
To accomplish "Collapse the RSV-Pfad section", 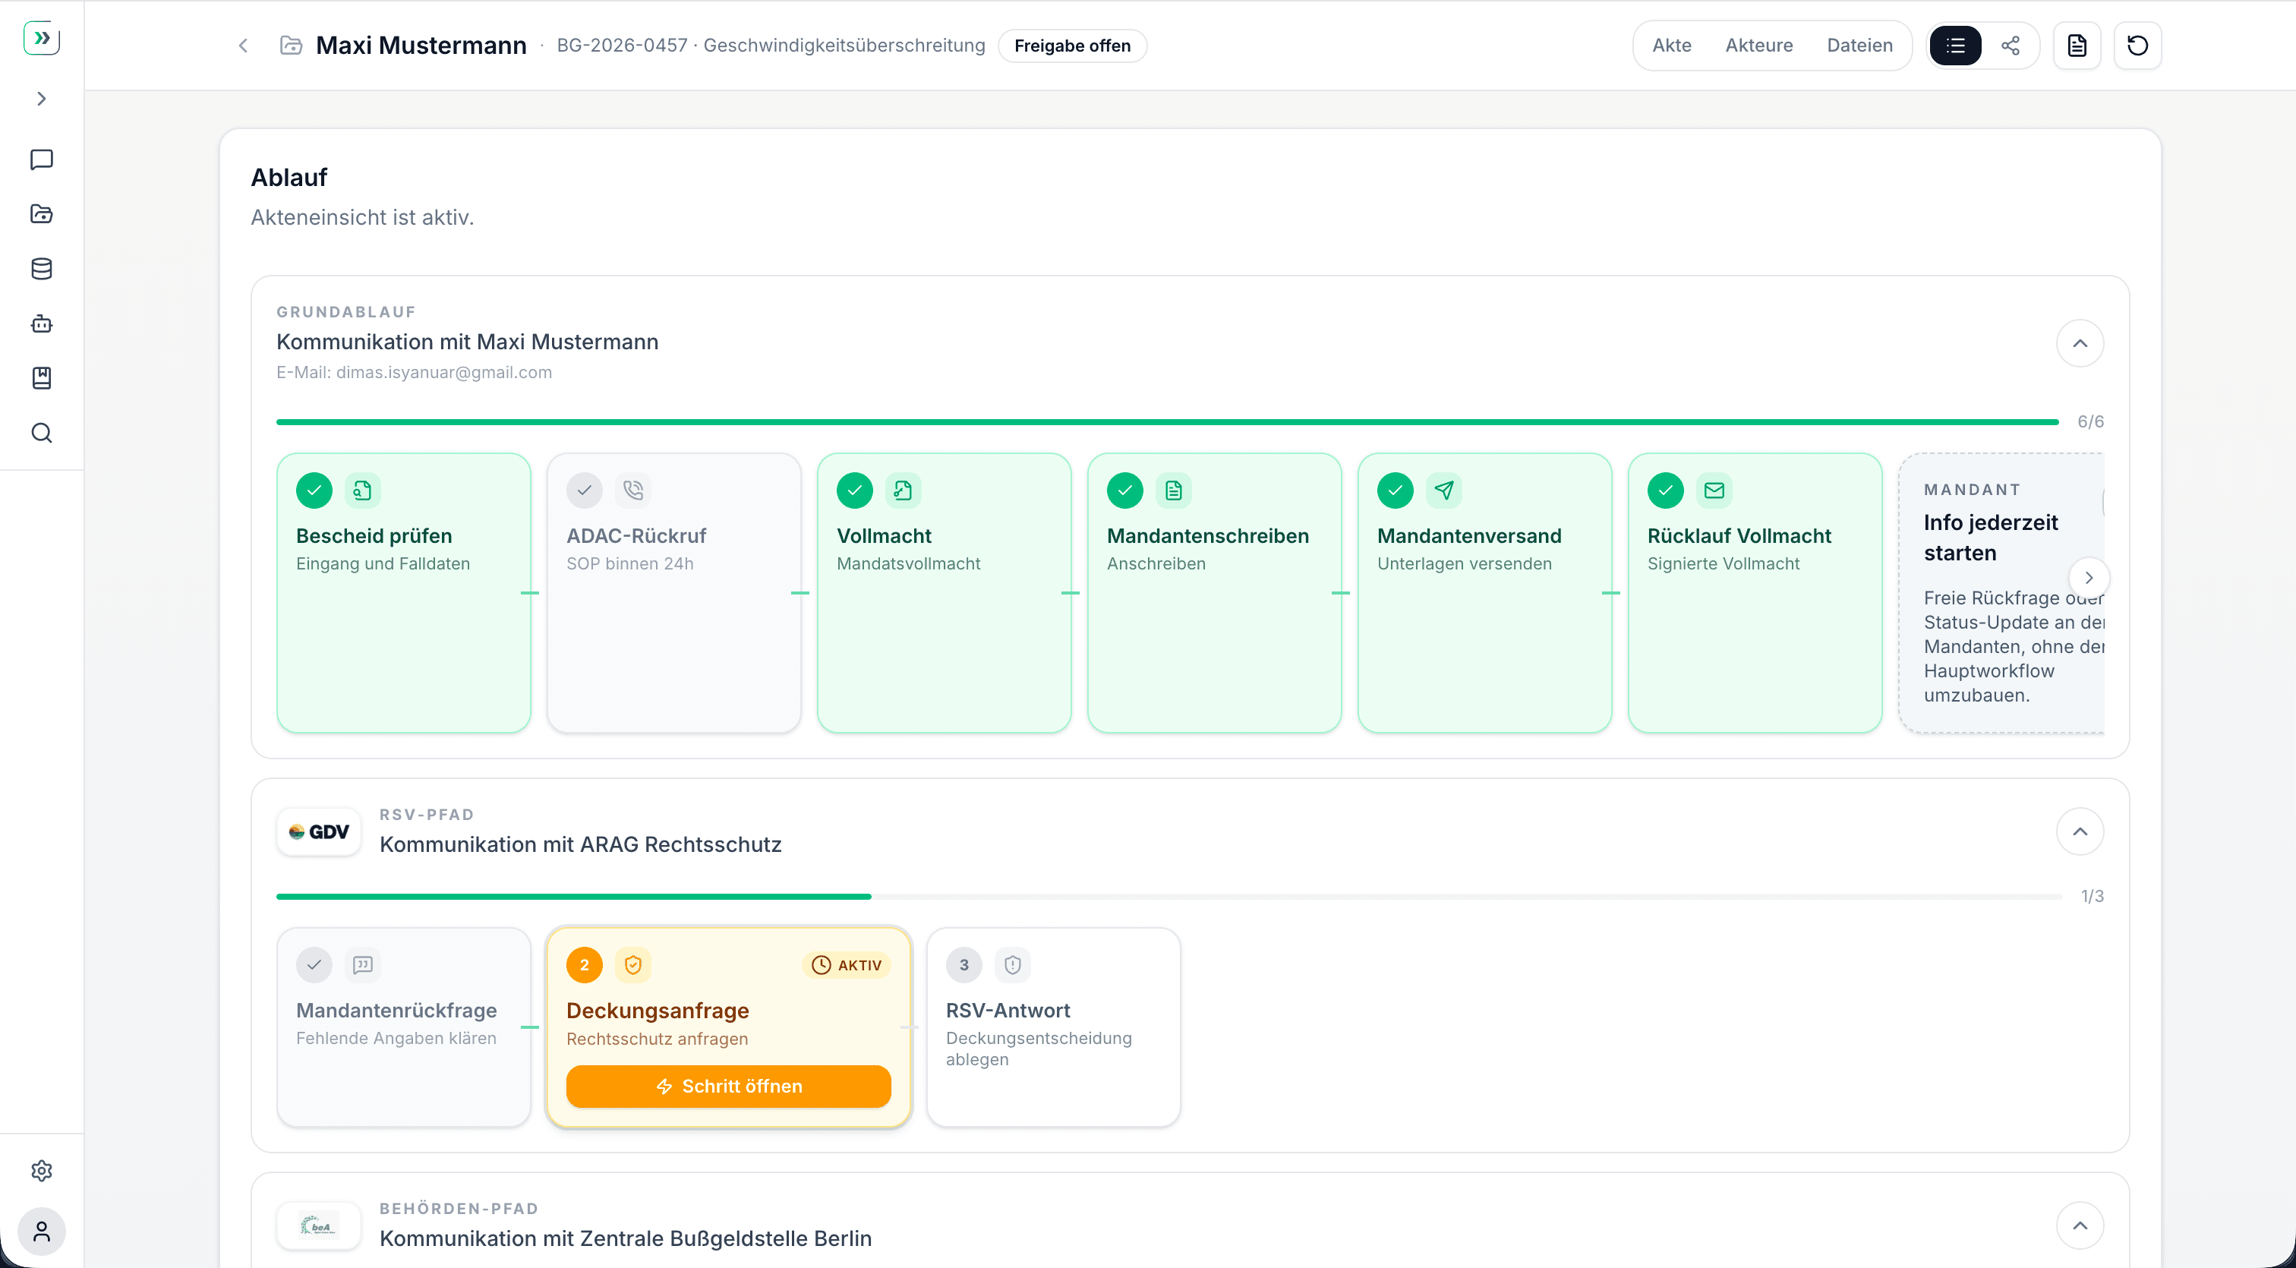I will 2080,831.
